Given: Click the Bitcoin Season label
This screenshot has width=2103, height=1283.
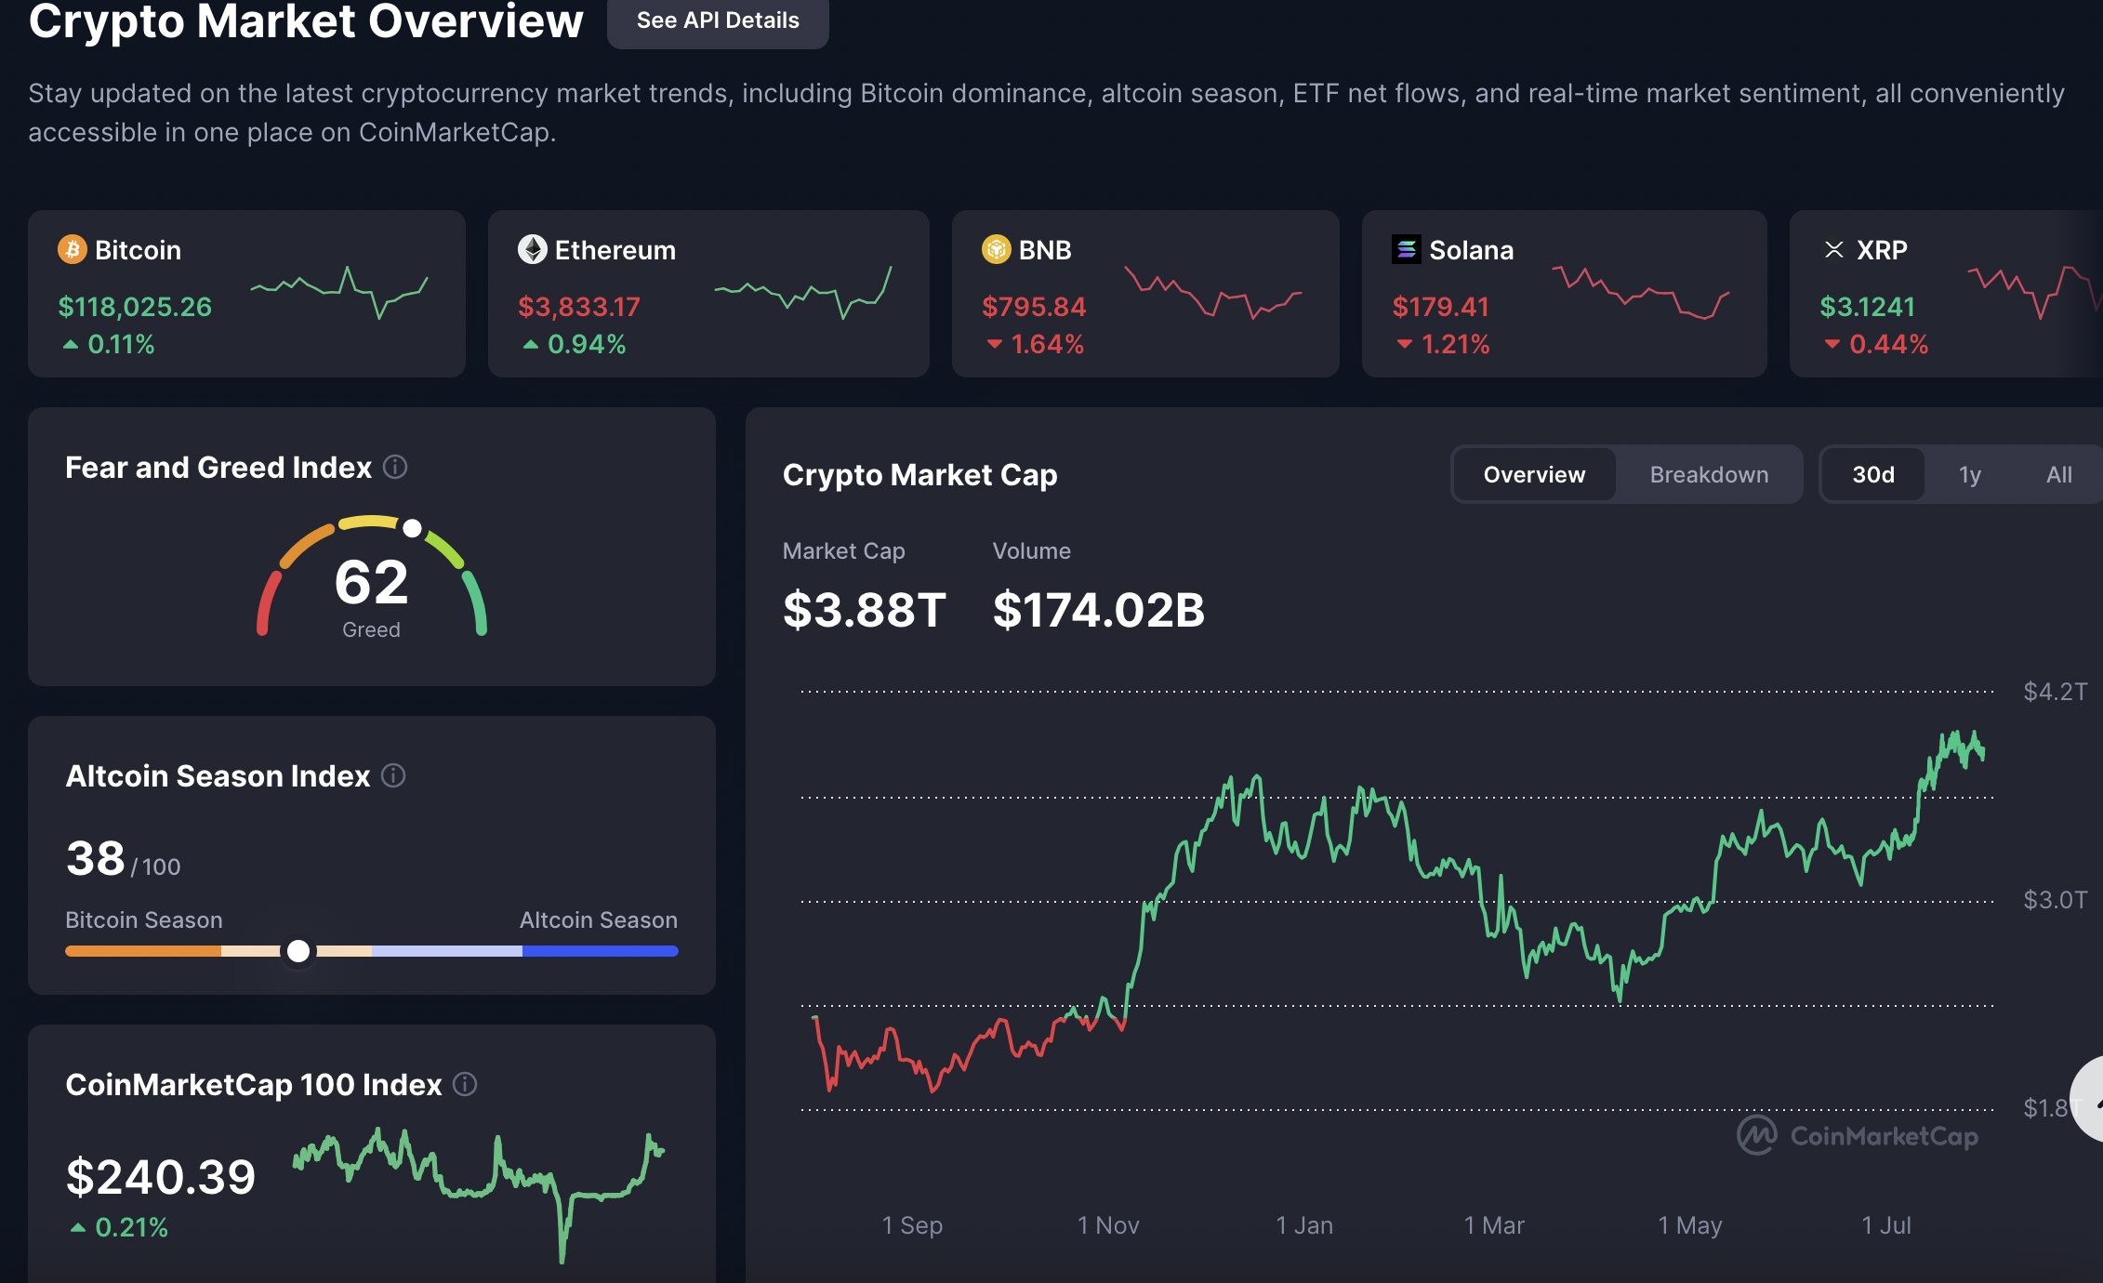Looking at the screenshot, I should click(x=144, y=919).
